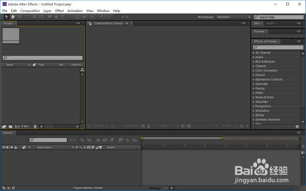Click the adjustment layer switch column icon
This screenshot has width=306, height=191.
(x=96, y=147)
